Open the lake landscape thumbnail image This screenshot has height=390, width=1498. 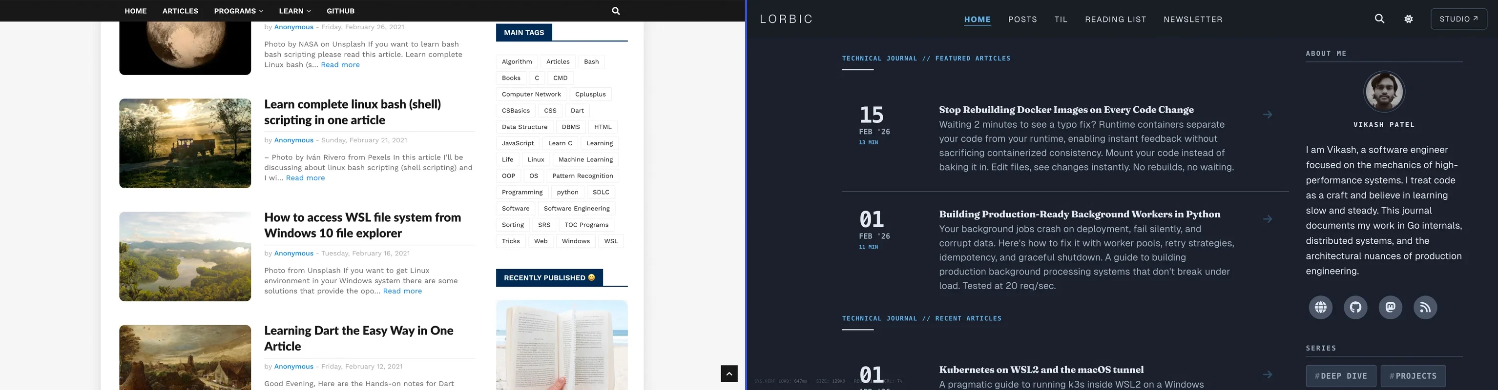[185, 256]
